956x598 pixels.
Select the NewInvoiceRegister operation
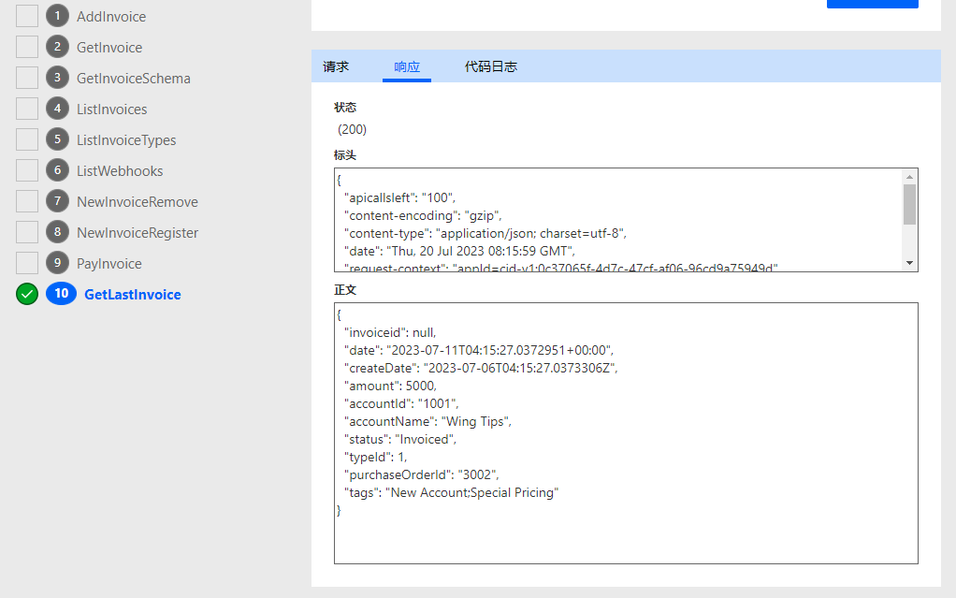tap(138, 233)
